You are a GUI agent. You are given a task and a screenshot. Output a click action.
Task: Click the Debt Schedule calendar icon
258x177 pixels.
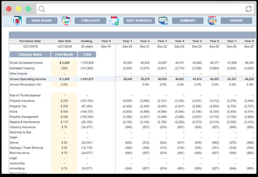(115, 21)
